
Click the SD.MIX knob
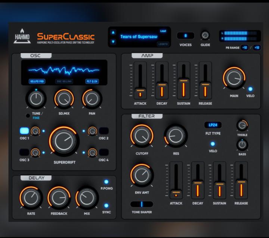(64, 99)
